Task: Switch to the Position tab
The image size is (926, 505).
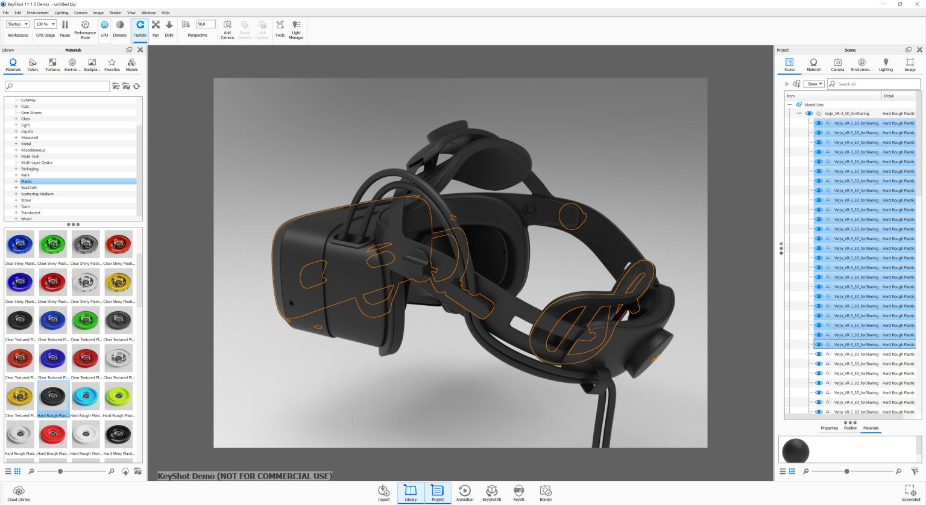Action: click(850, 428)
